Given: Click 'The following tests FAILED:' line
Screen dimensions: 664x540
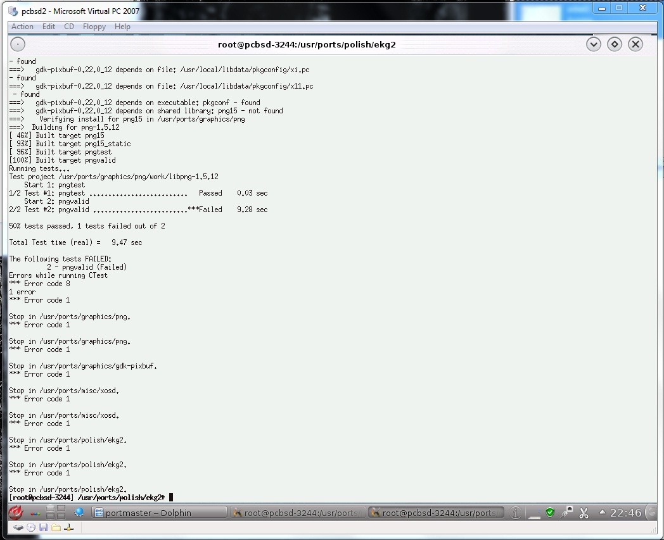Looking at the screenshot, I should click(60, 259).
